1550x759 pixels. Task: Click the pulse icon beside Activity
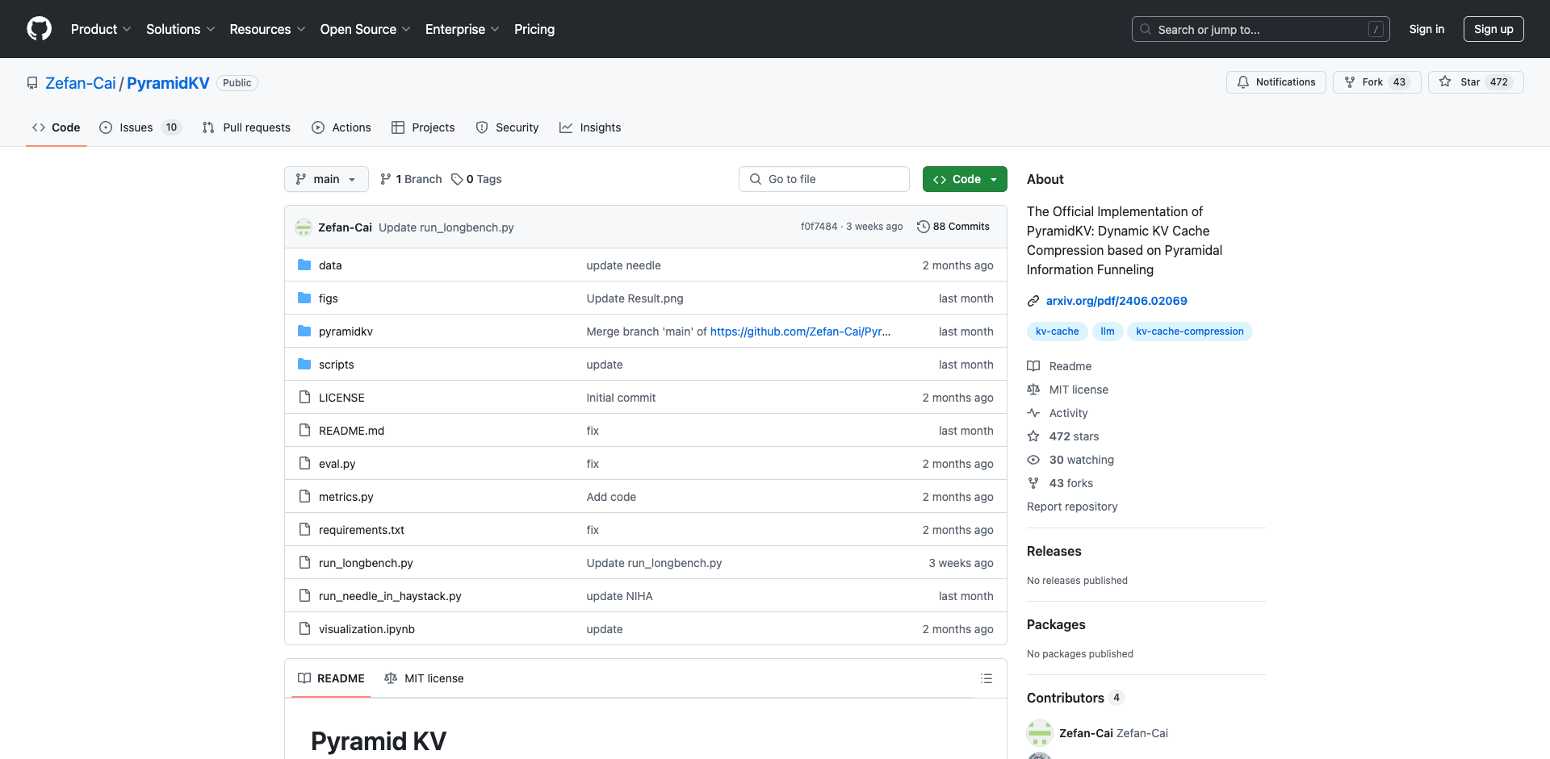[1033, 413]
